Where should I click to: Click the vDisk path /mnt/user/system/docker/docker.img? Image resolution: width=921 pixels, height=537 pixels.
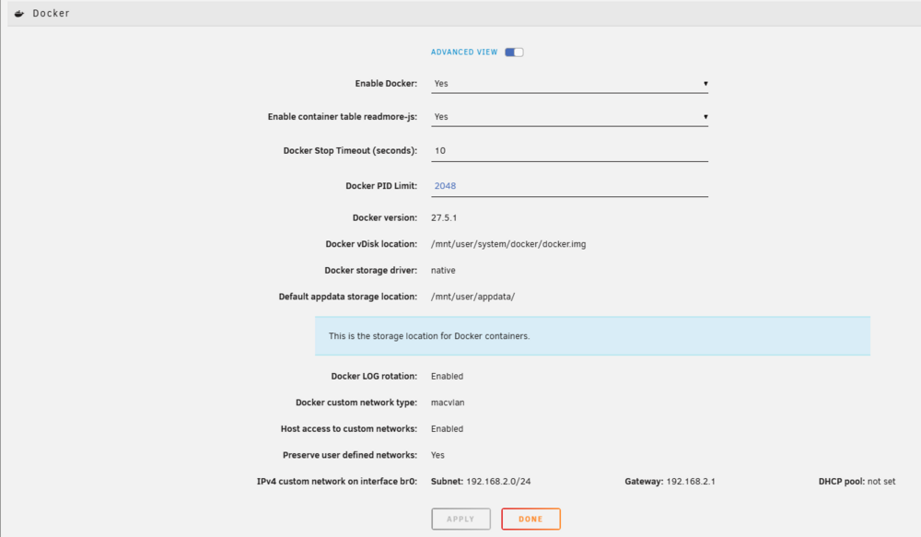coord(508,244)
